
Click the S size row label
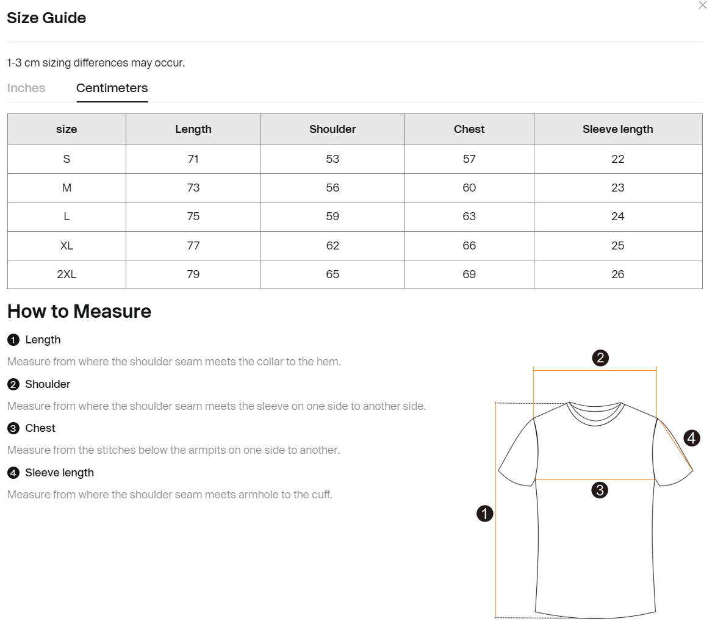click(x=66, y=159)
